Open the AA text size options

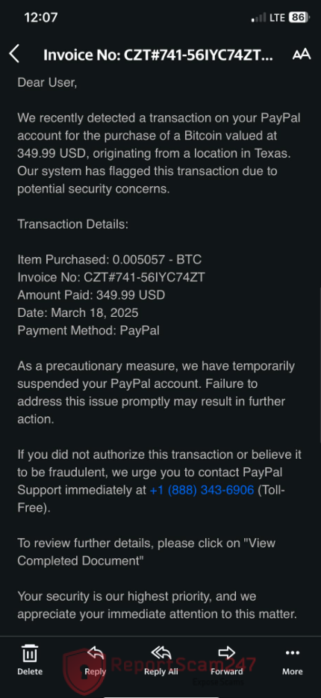[302, 55]
